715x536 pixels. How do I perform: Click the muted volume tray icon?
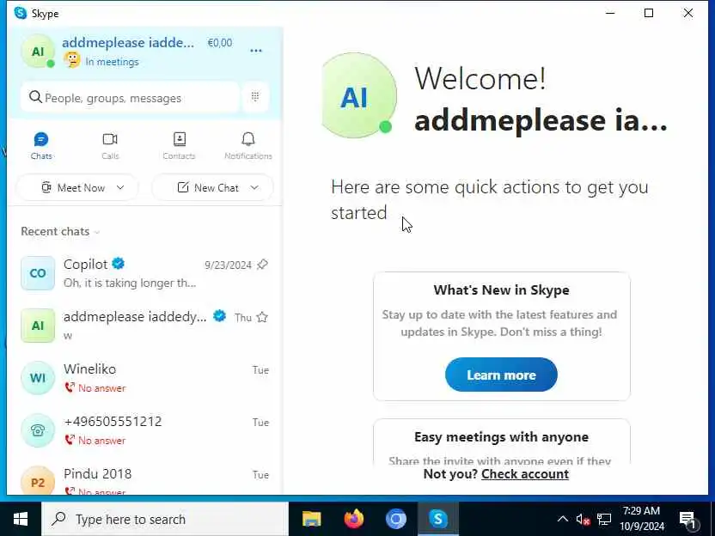click(x=583, y=519)
